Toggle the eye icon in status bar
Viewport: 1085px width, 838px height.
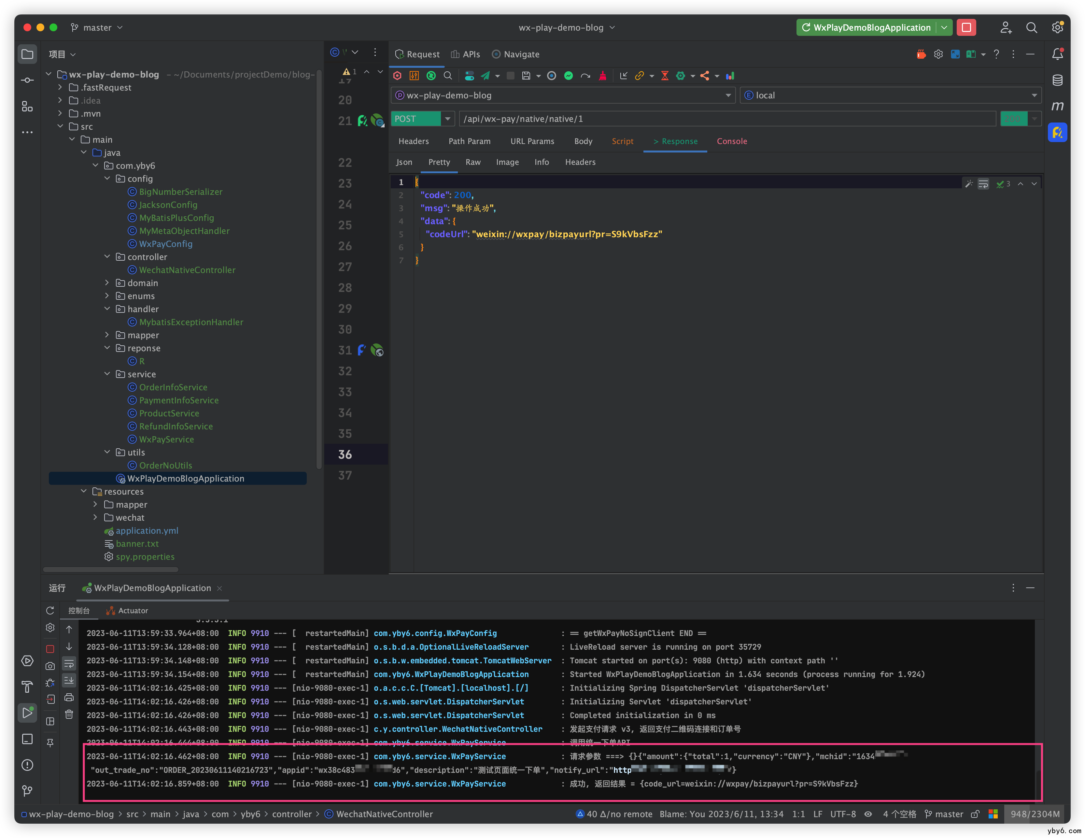tap(868, 814)
